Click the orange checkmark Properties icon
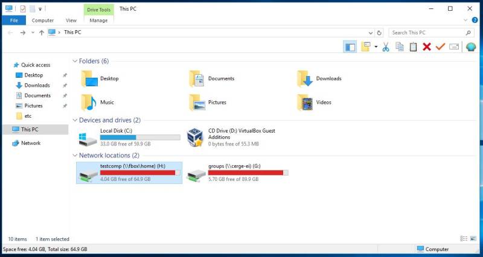 [x=440, y=47]
